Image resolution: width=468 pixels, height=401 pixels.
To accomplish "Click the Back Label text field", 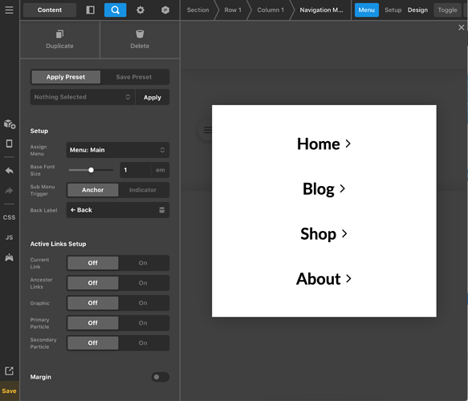I will (x=113, y=210).
